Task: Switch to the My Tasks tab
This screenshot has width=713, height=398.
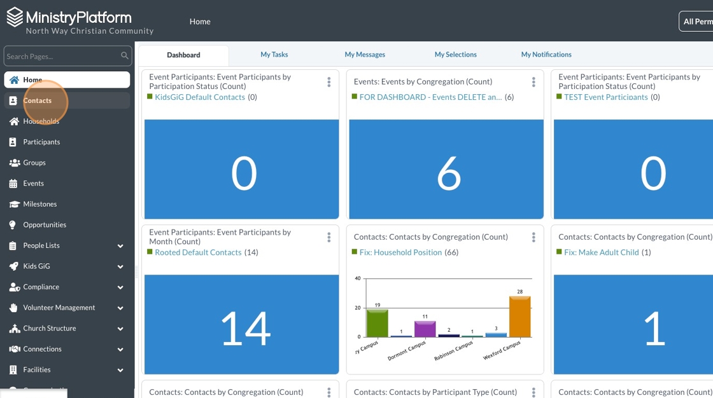Action: click(274, 55)
